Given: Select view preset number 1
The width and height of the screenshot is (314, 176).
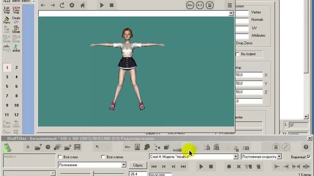Looking at the screenshot, I should click(x=7, y=67).
